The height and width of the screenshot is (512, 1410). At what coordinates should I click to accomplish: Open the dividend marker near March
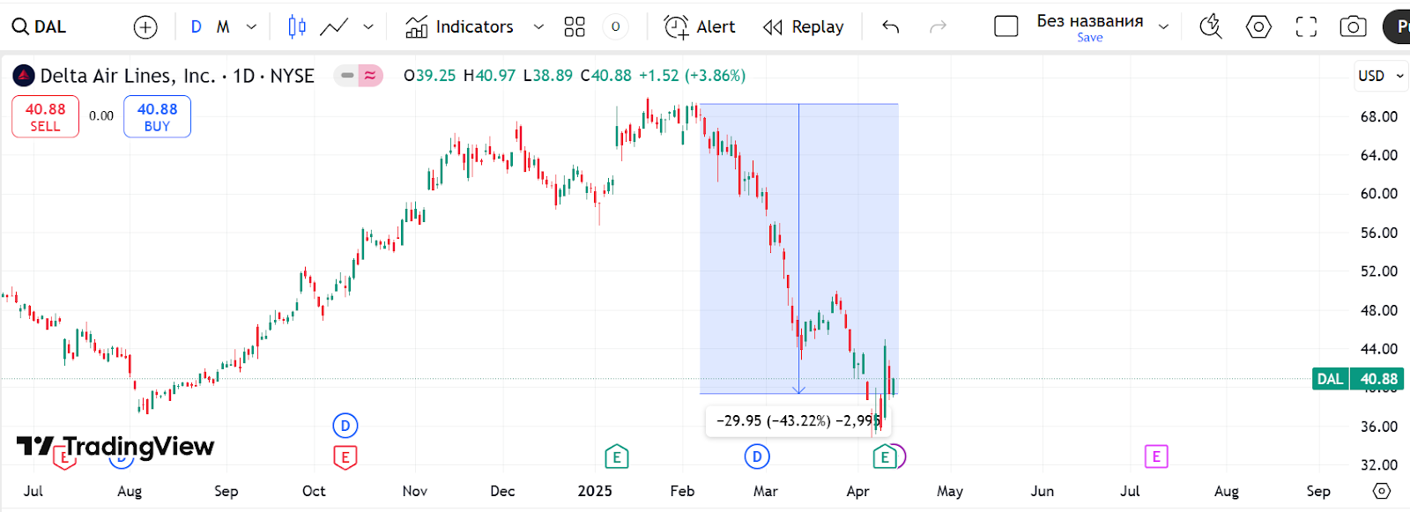(757, 456)
